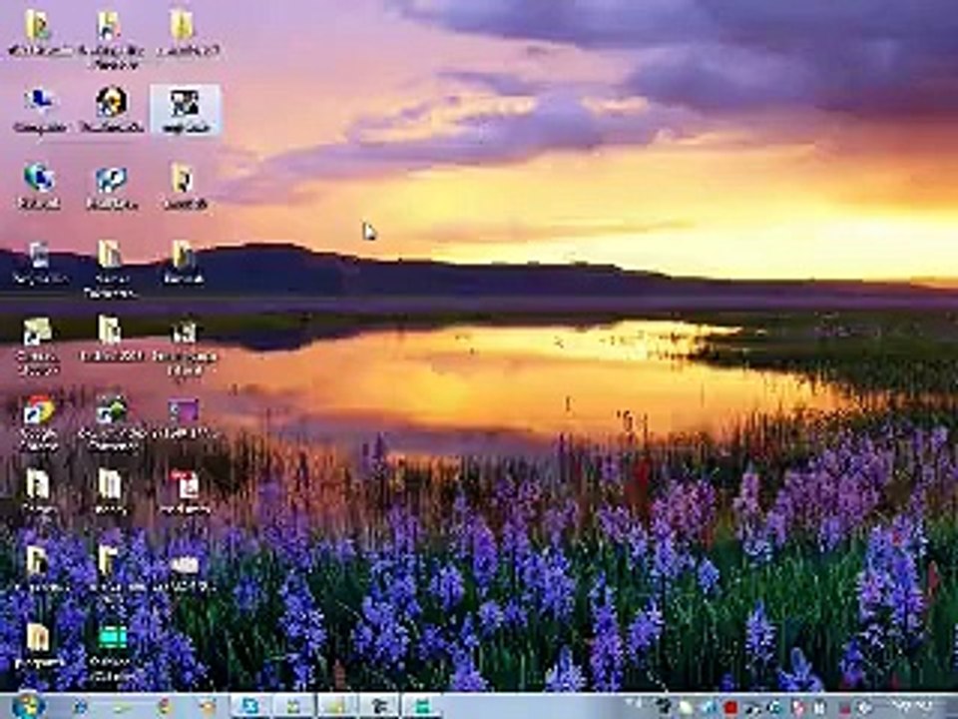Select the green-arrow desktop shortcut
The image size is (958, 719).
point(112,422)
